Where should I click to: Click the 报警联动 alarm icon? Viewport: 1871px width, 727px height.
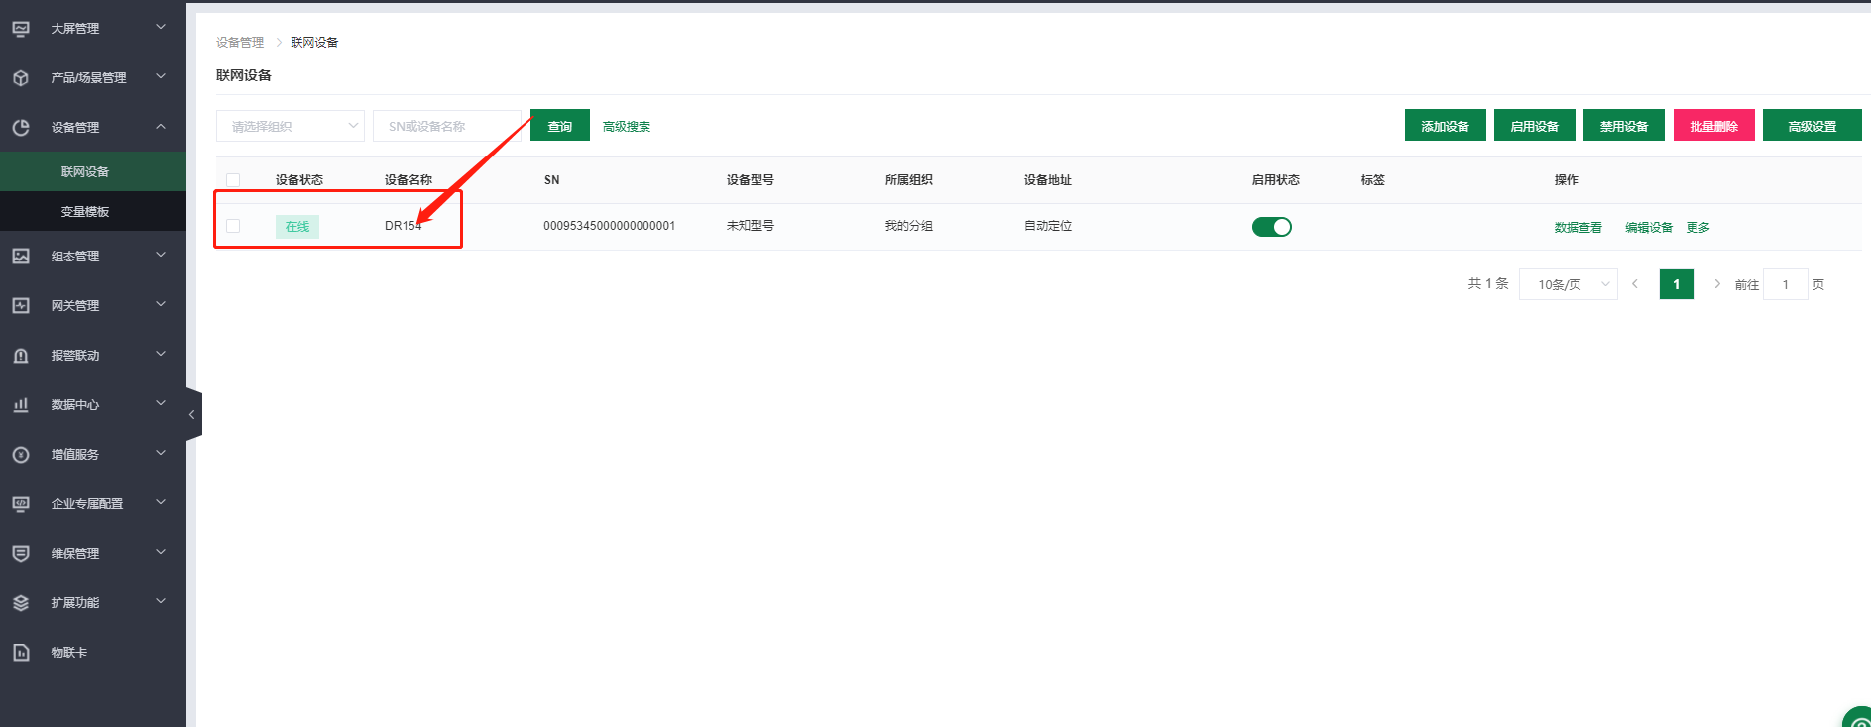point(21,356)
